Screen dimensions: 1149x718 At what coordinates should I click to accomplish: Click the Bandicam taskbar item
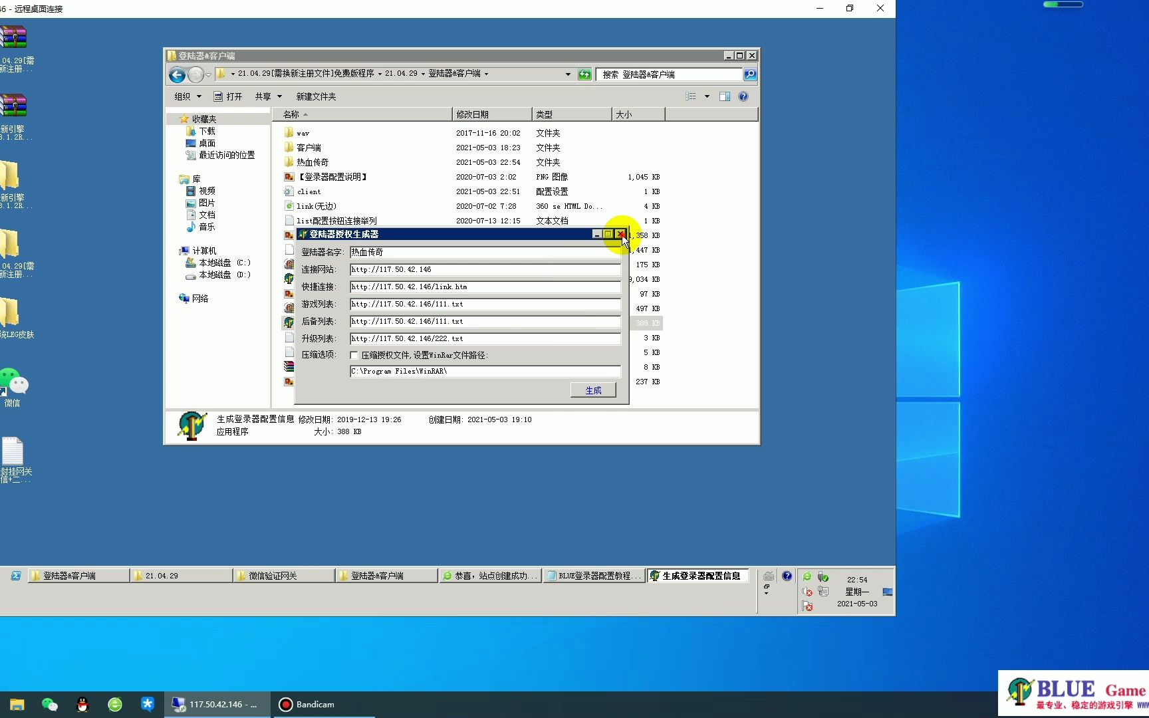[322, 705]
